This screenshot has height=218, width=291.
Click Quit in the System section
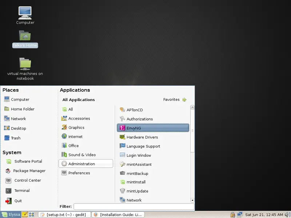tap(13, 201)
